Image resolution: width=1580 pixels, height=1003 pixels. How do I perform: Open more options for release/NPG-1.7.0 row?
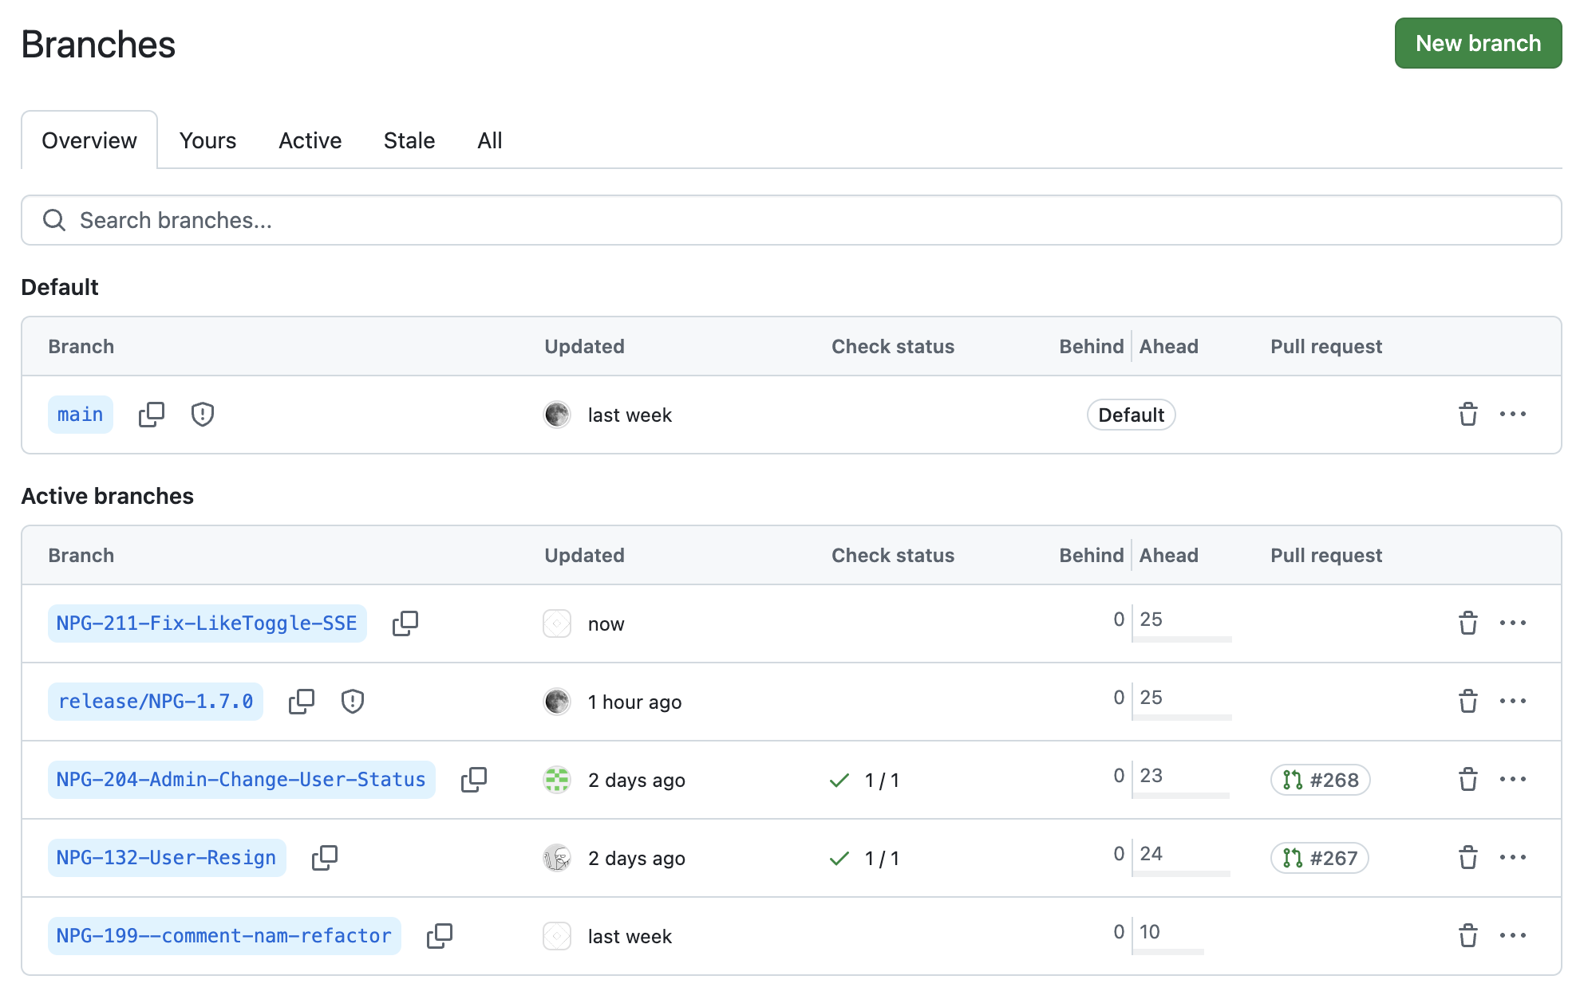(1512, 702)
